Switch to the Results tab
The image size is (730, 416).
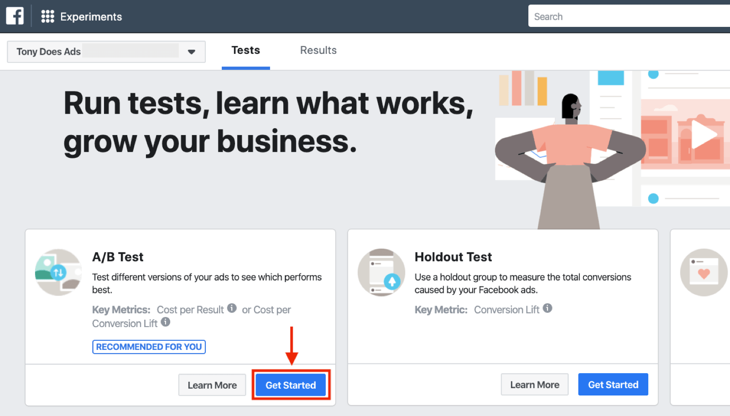[x=318, y=50]
